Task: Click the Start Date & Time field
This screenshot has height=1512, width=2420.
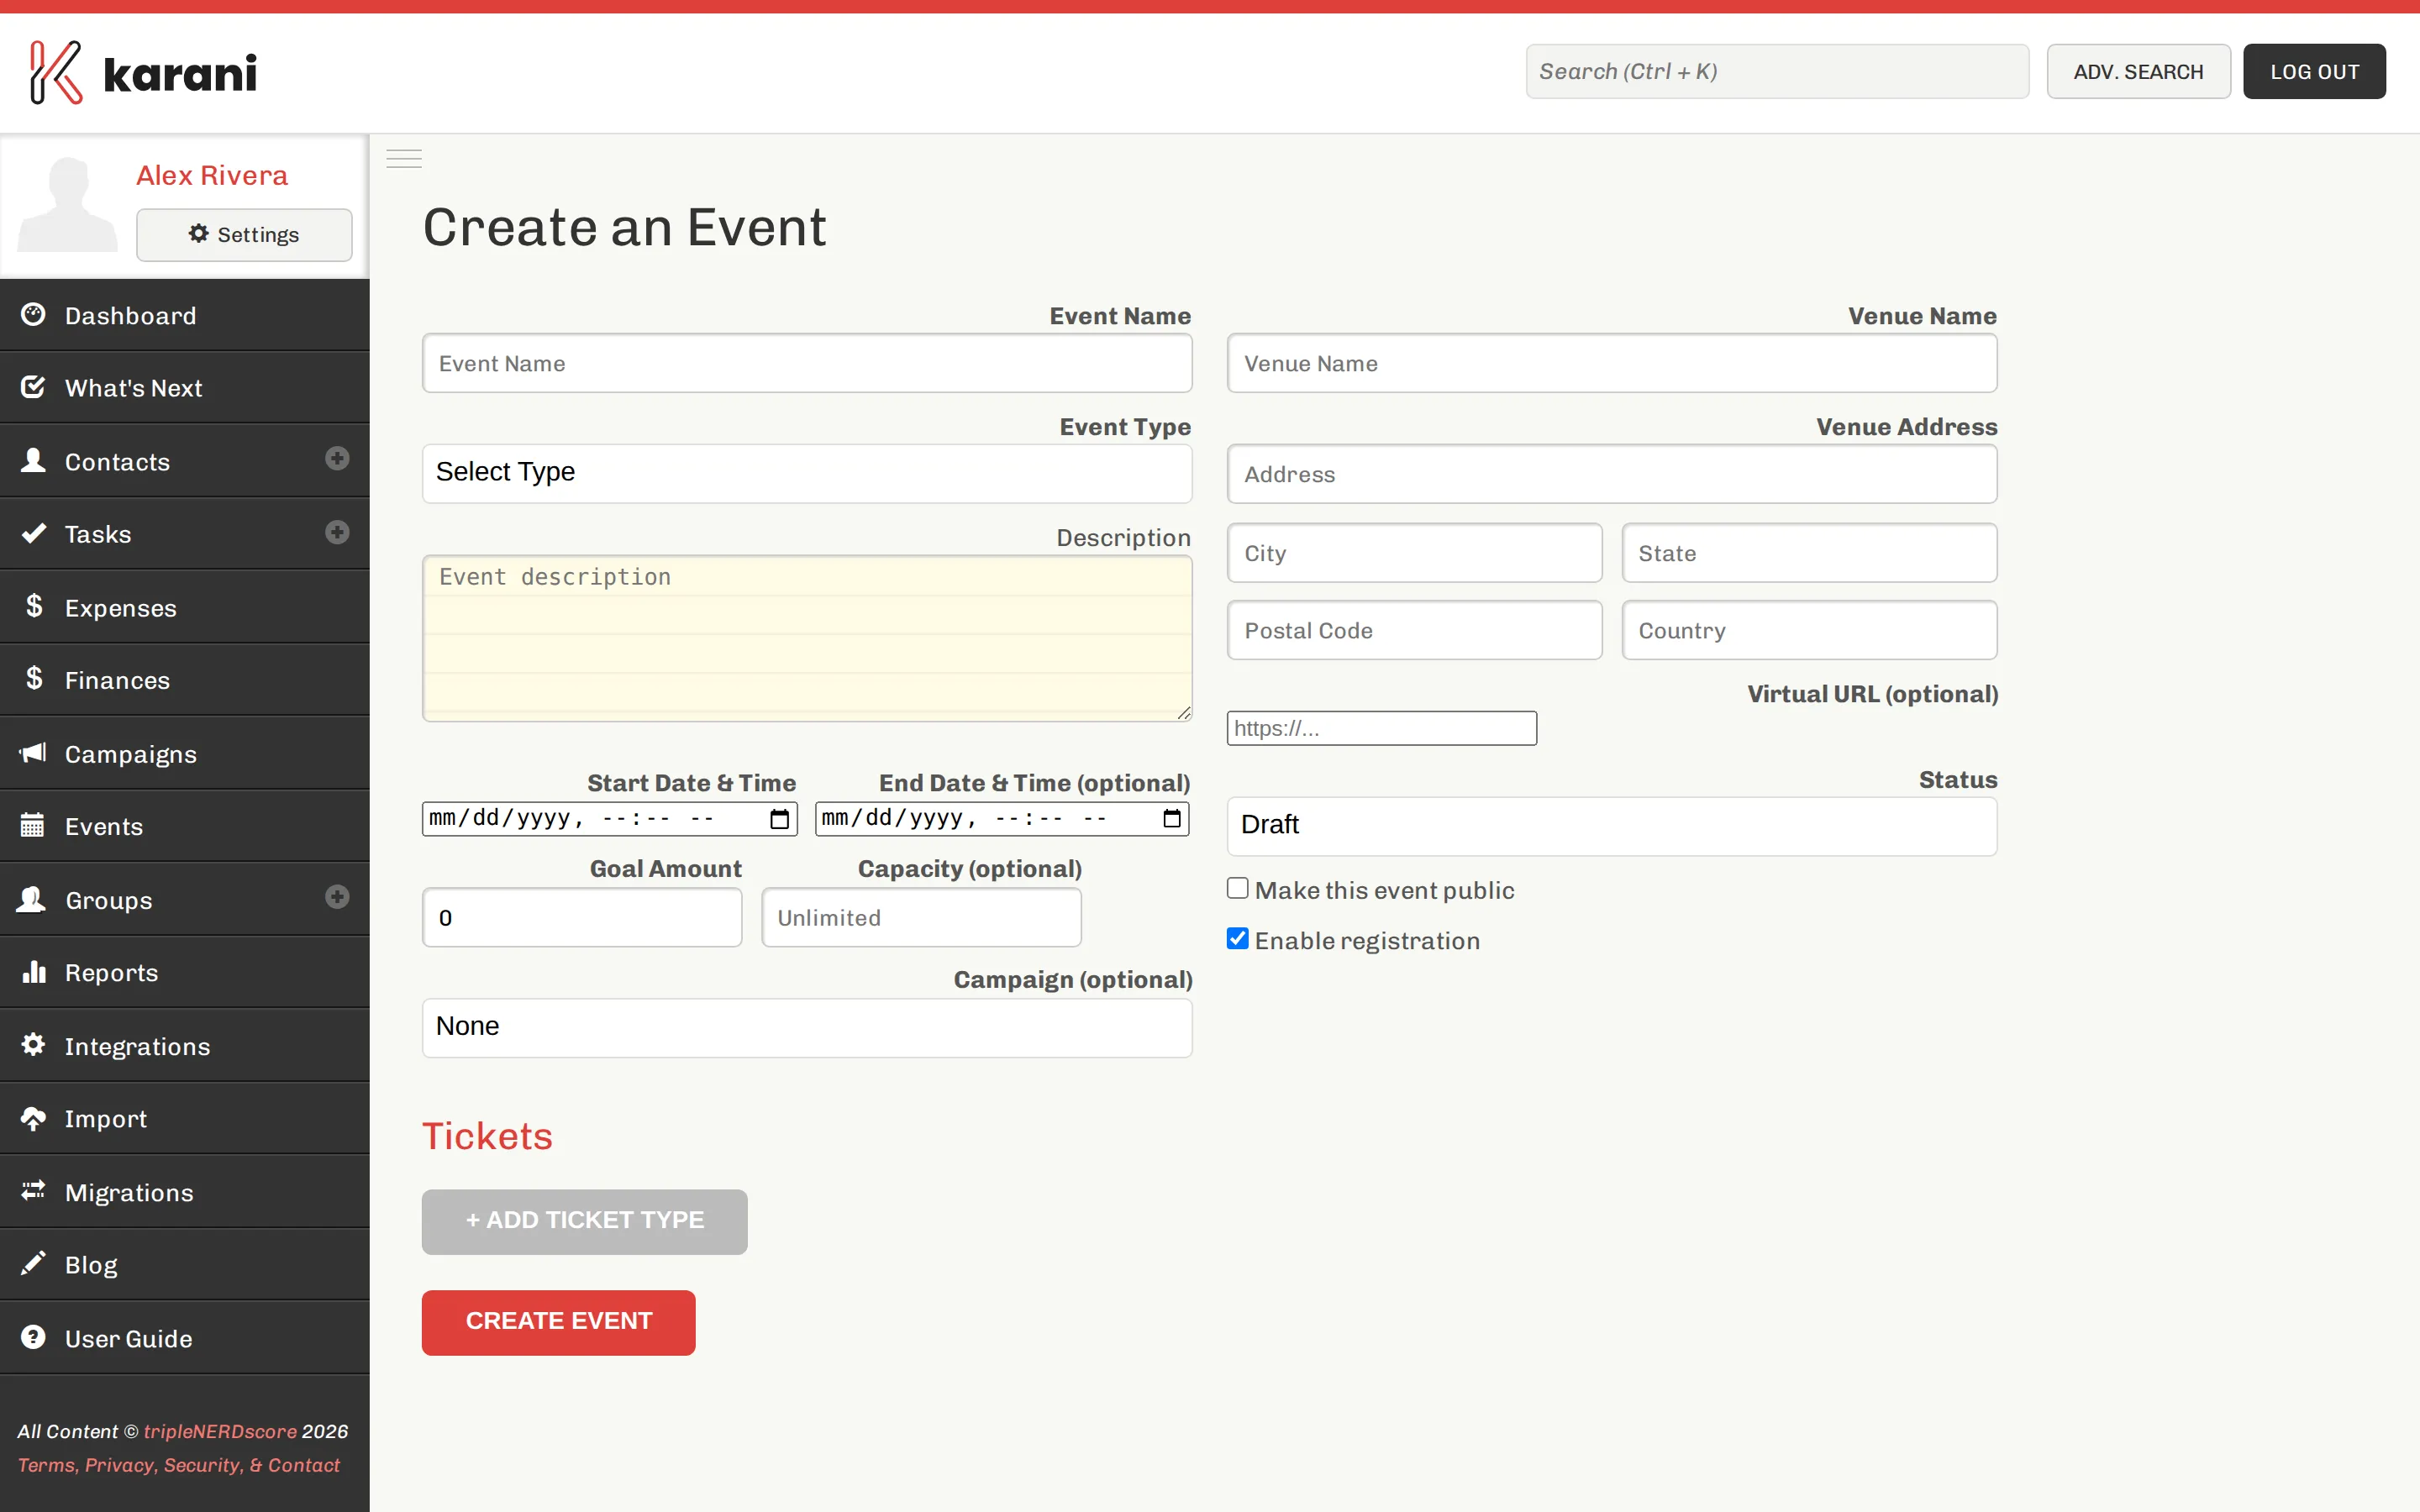Action: click(610, 819)
